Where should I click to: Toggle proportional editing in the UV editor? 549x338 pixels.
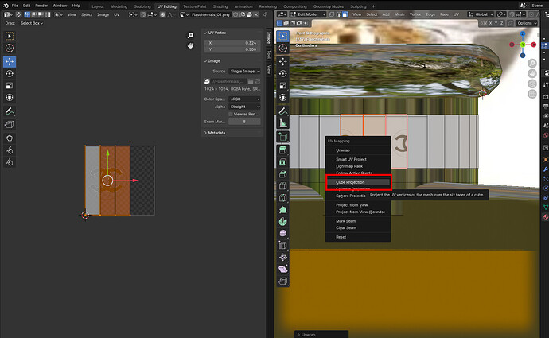pyautogui.click(x=163, y=14)
